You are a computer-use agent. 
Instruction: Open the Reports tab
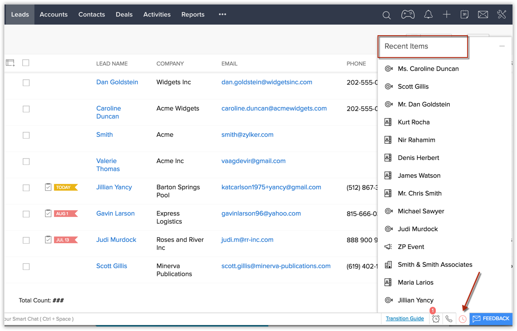[193, 14]
